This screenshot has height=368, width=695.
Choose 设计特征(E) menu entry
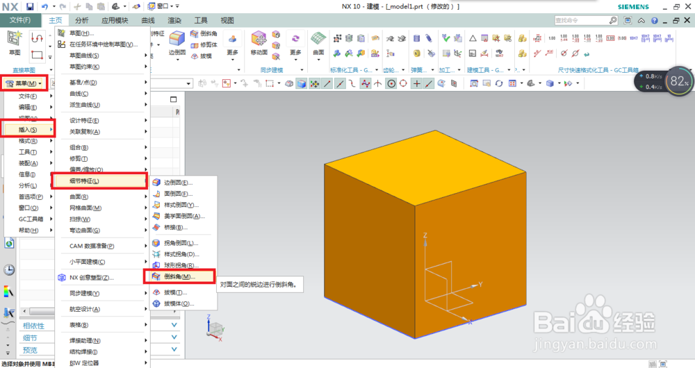[101, 120]
